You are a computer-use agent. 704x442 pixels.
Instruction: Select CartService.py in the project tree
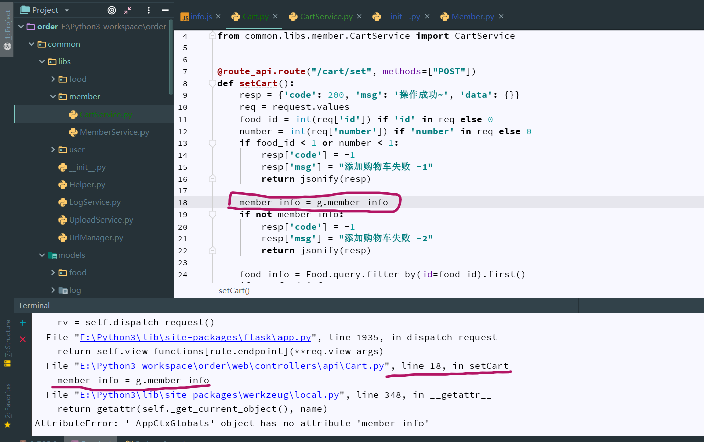pyautogui.click(x=106, y=114)
